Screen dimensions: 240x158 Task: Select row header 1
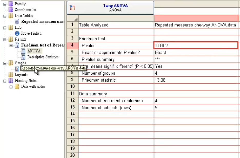73,25
